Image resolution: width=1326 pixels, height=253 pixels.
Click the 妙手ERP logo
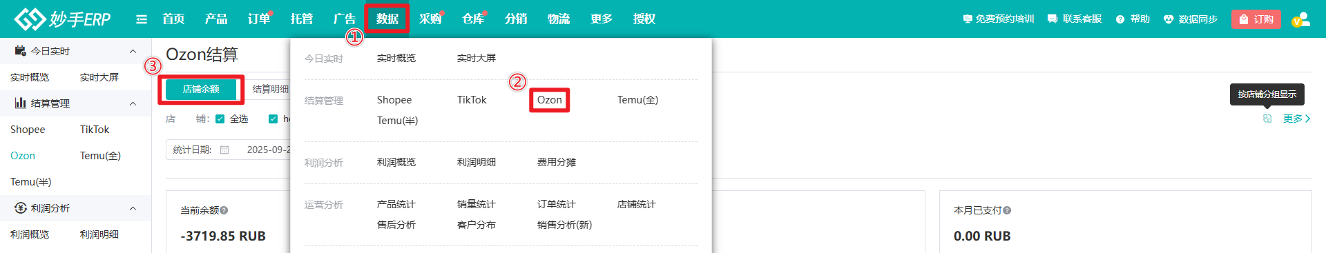(x=62, y=19)
